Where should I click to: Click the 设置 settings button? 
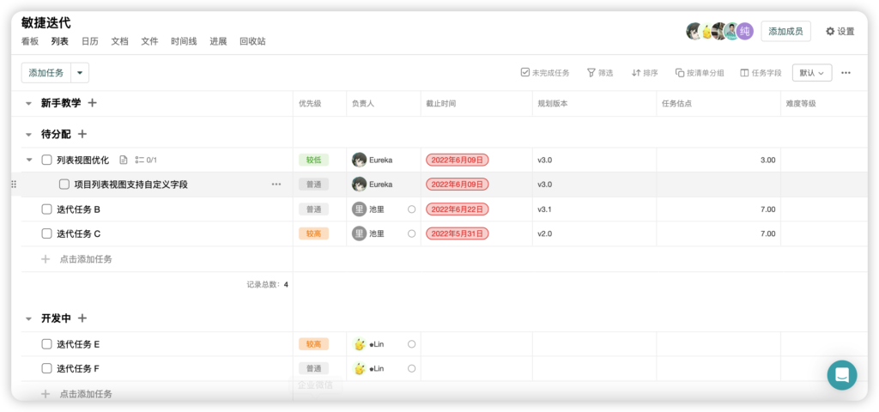click(840, 32)
